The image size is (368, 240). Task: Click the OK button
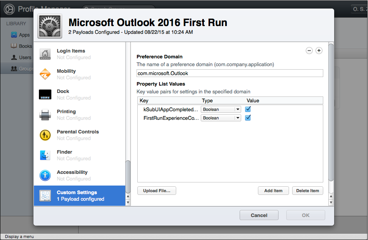point(306,215)
